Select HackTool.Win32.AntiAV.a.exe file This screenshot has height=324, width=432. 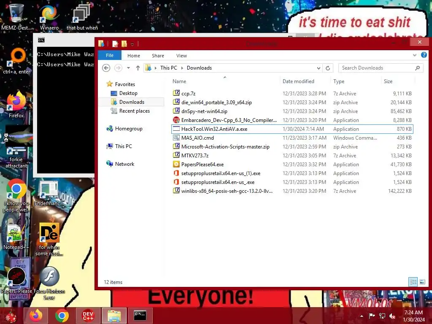tap(292, 129)
